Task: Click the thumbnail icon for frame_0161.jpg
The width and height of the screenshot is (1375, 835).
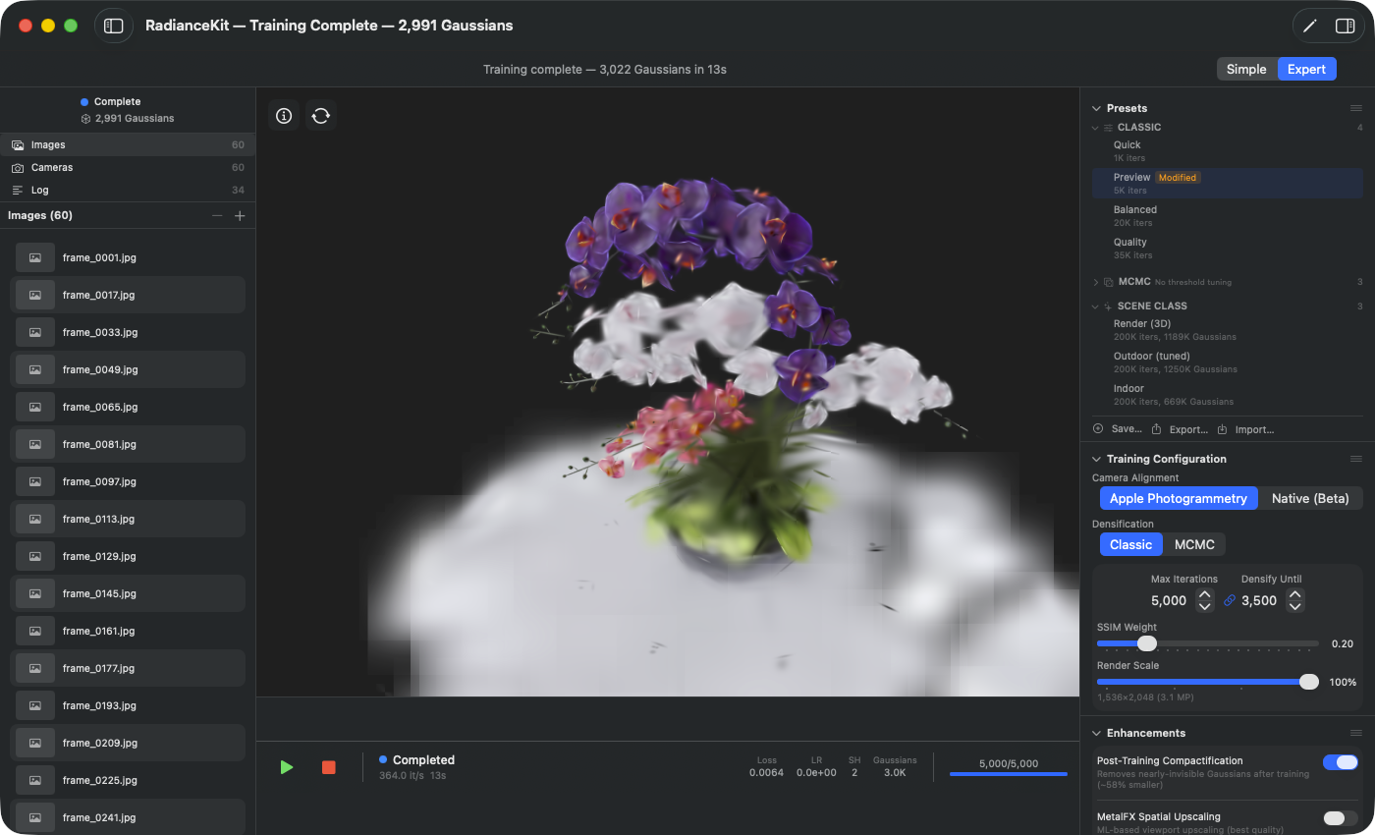Action: pos(35,631)
